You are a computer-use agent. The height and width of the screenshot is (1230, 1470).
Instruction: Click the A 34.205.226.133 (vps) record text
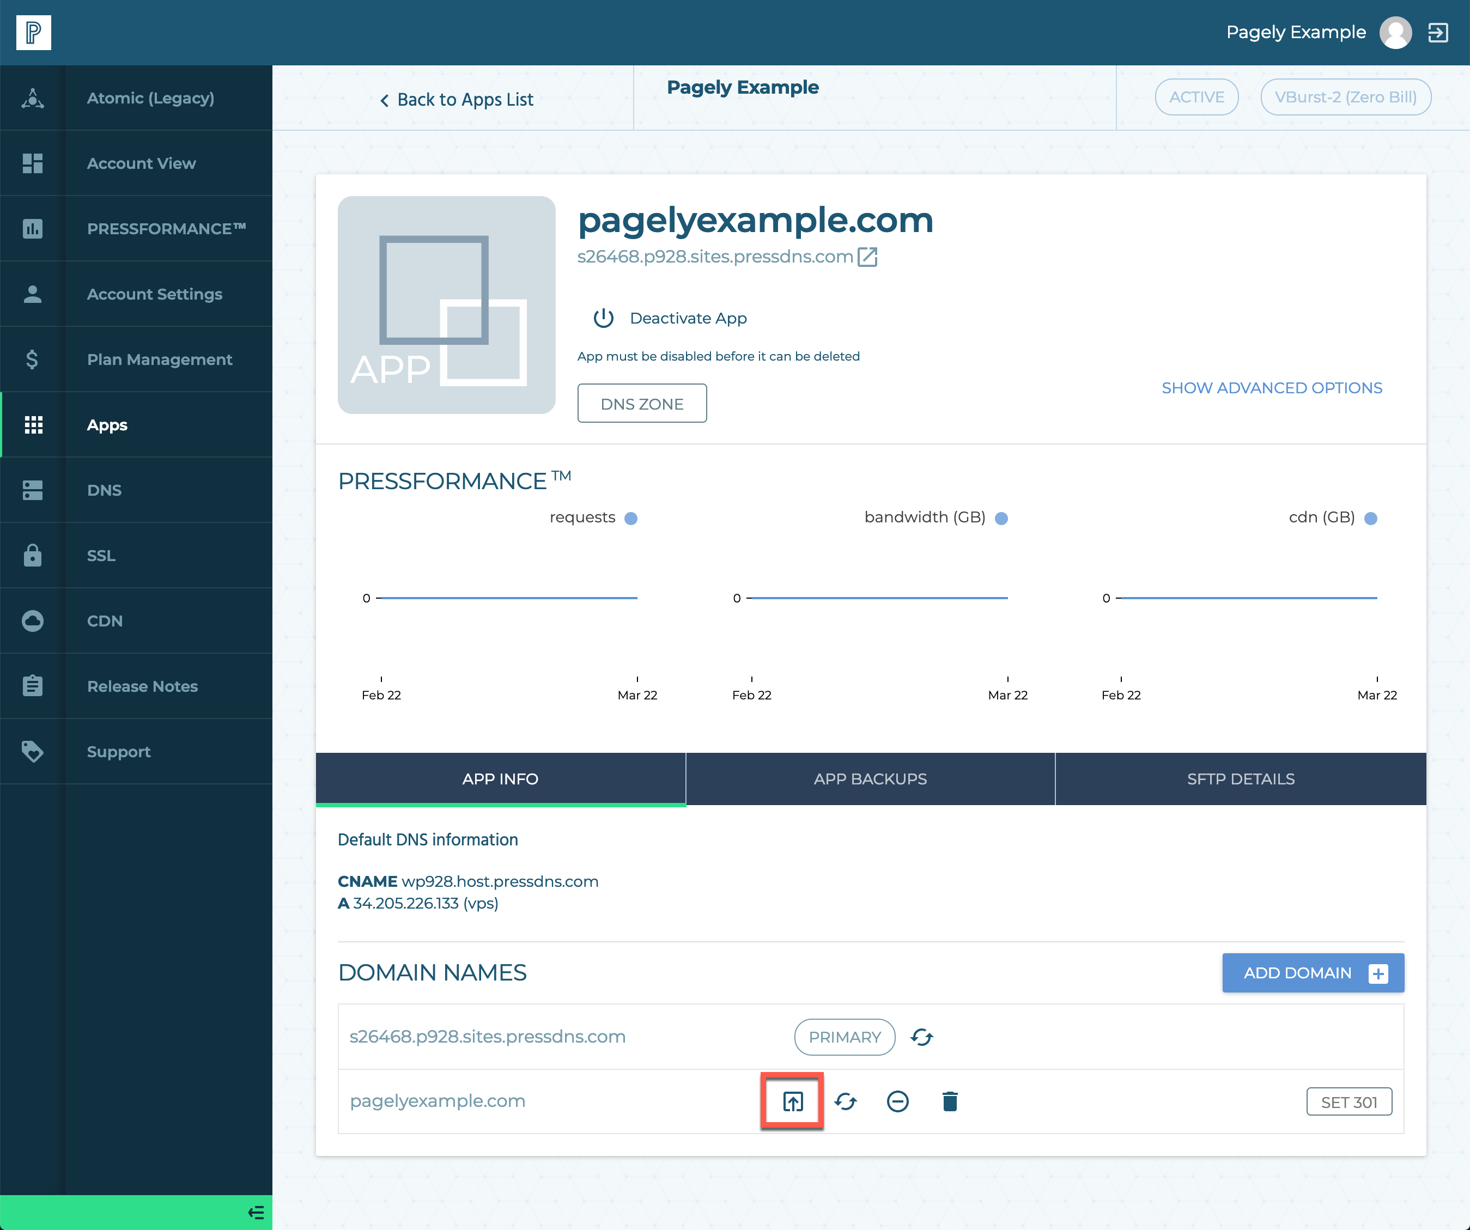[418, 903]
